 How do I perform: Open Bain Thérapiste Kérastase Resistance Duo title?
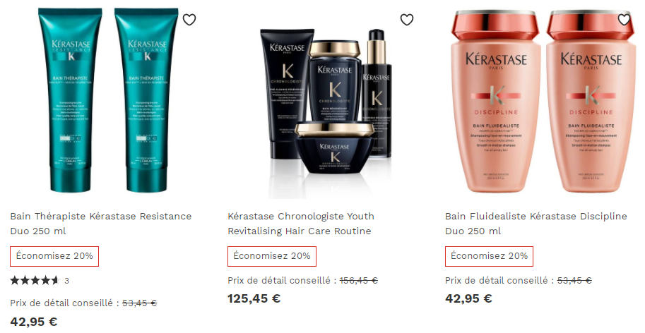(x=101, y=224)
